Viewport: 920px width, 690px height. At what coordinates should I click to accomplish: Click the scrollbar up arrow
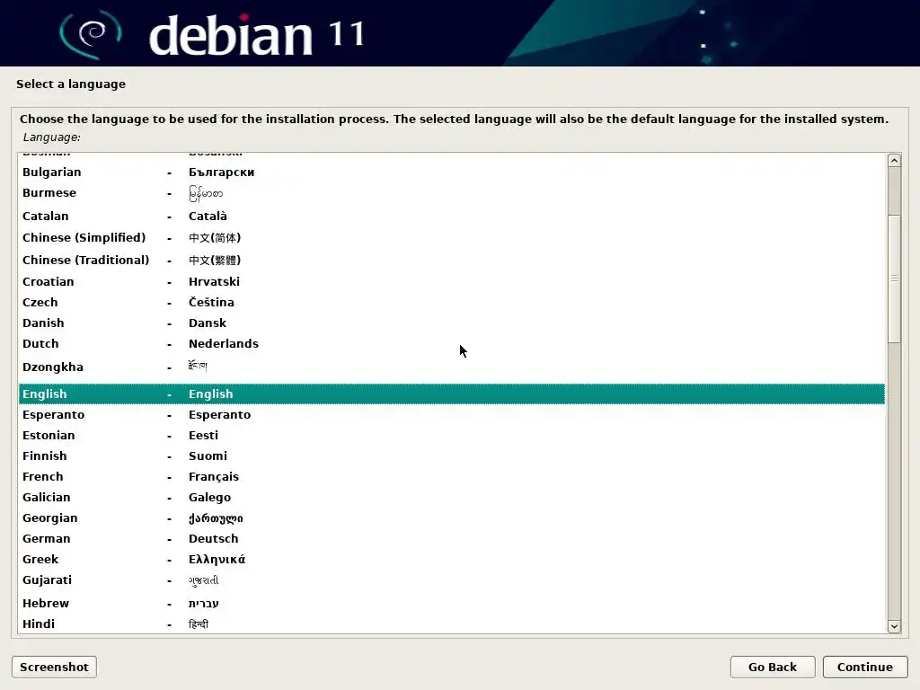[894, 160]
